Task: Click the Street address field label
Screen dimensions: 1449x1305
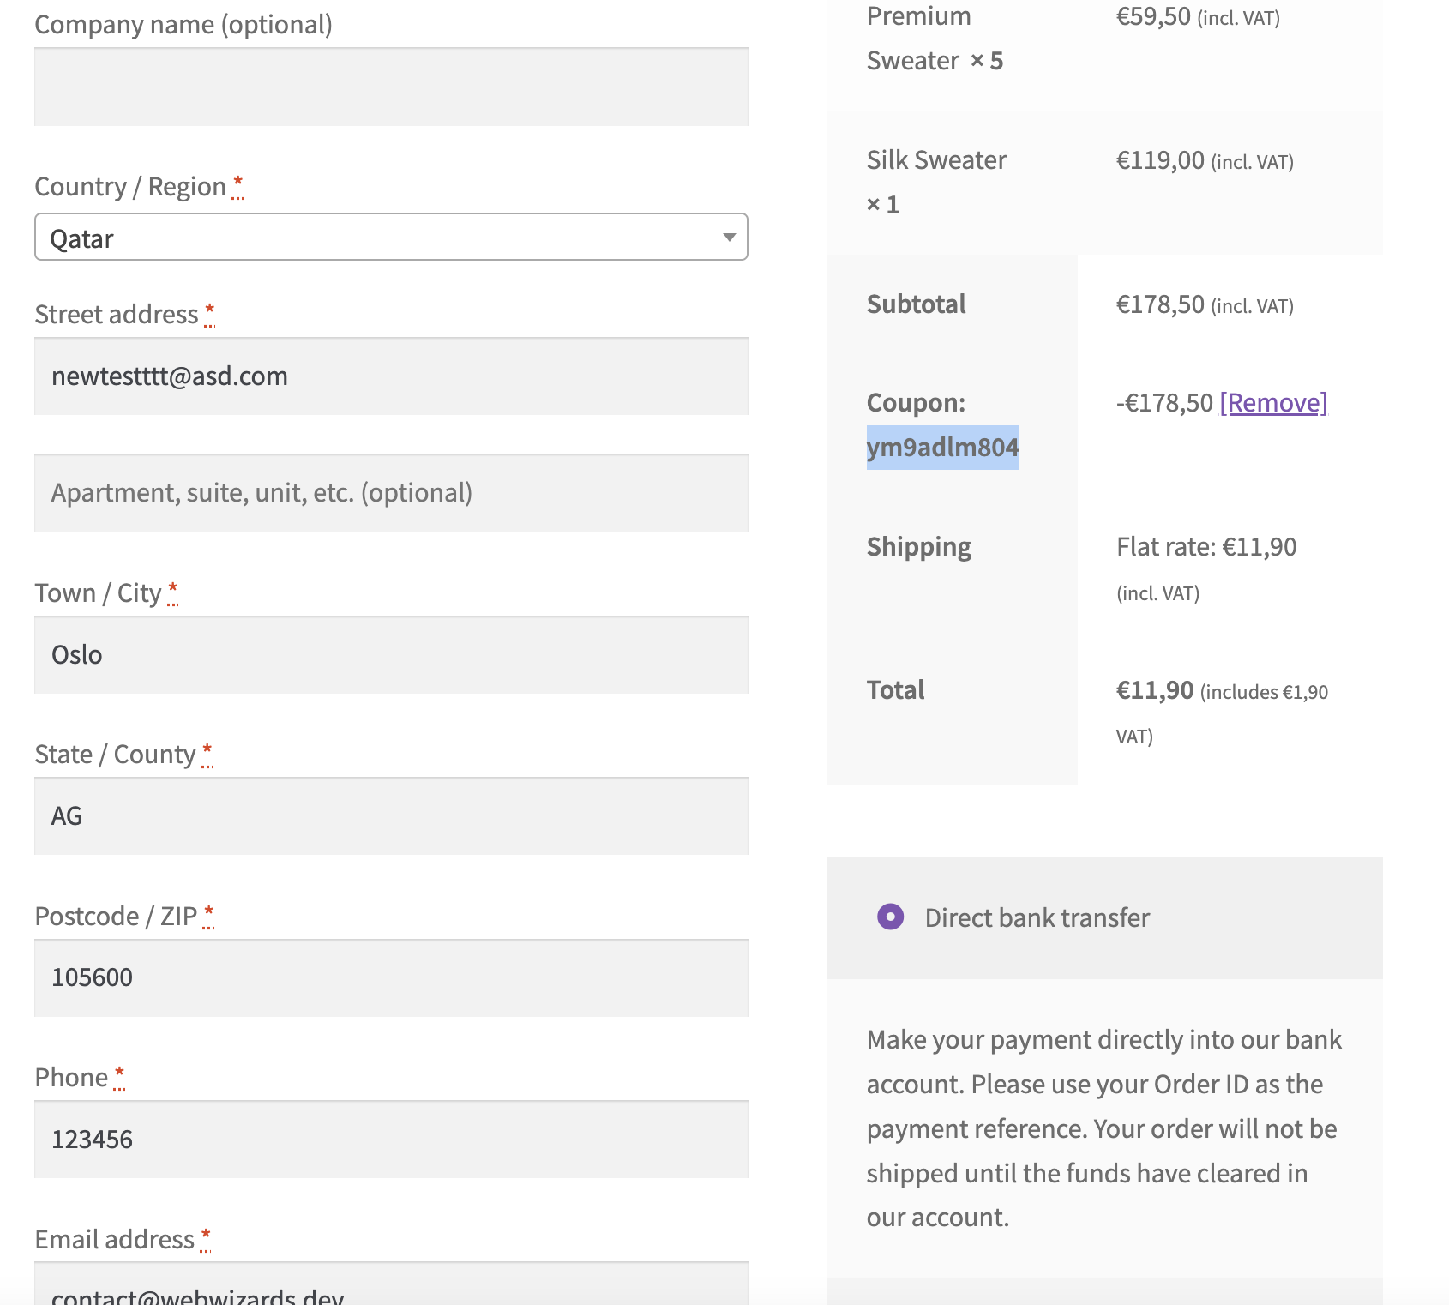Action: click(117, 314)
